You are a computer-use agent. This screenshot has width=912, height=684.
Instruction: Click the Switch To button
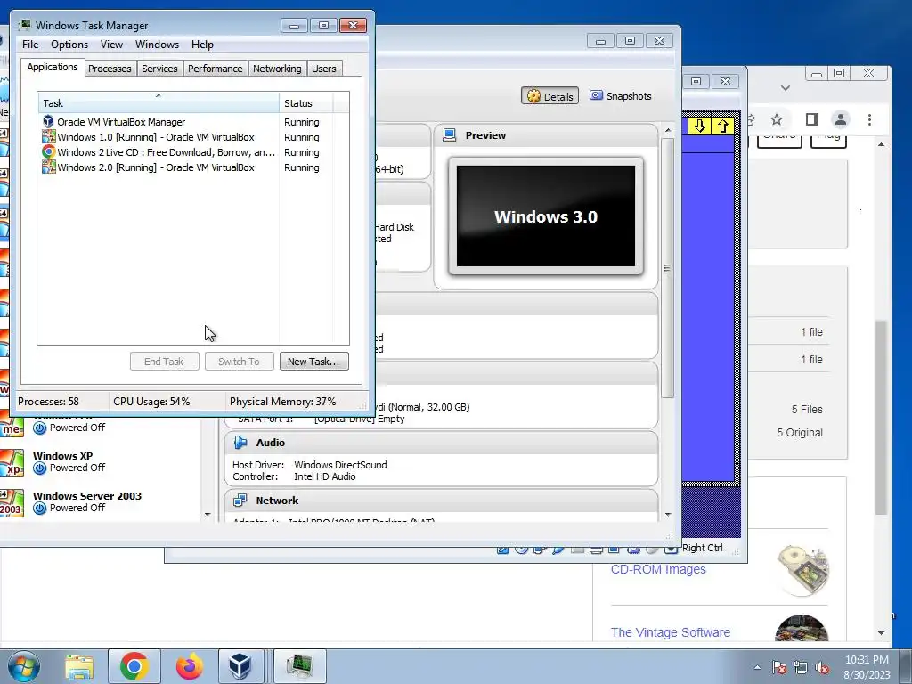click(239, 362)
